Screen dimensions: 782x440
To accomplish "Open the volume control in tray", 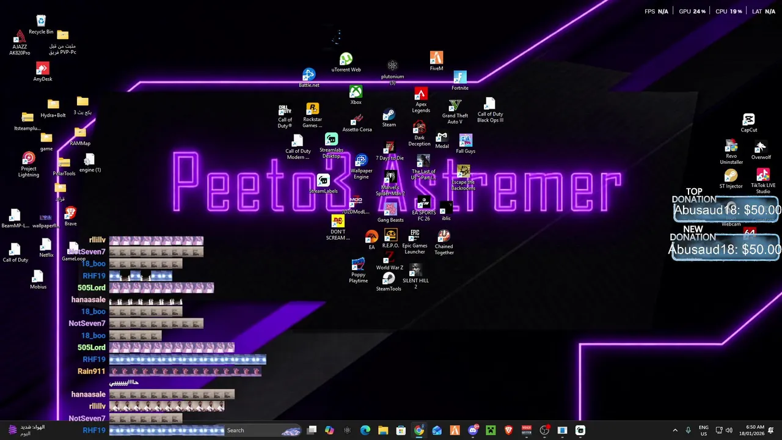I will pos(729,430).
